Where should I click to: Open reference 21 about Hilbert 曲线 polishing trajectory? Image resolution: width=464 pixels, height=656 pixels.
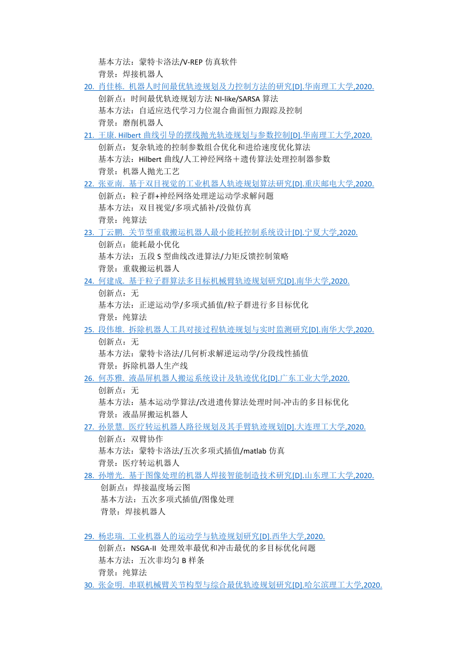(x=228, y=135)
